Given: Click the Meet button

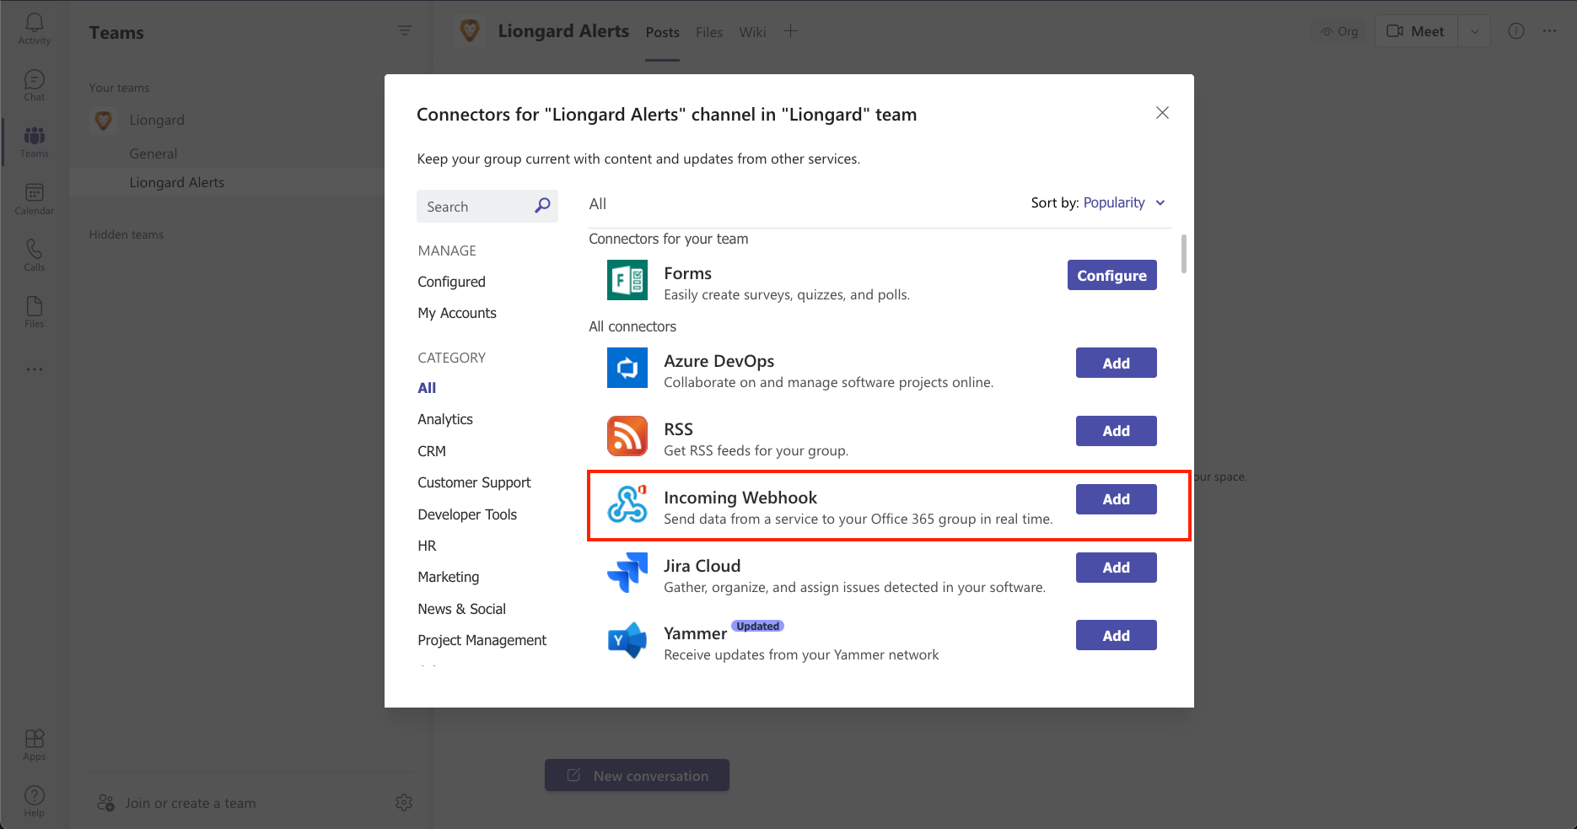Looking at the screenshot, I should coord(1417,31).
